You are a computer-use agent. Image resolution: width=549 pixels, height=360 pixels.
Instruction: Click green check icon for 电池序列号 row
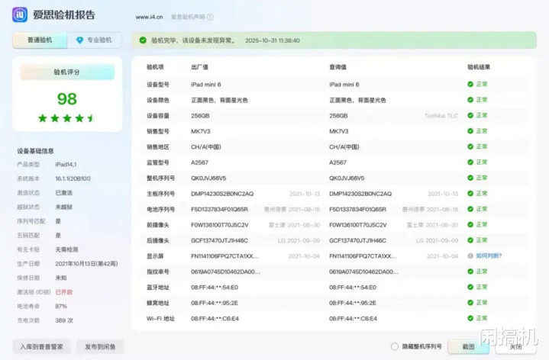[470, 209]
